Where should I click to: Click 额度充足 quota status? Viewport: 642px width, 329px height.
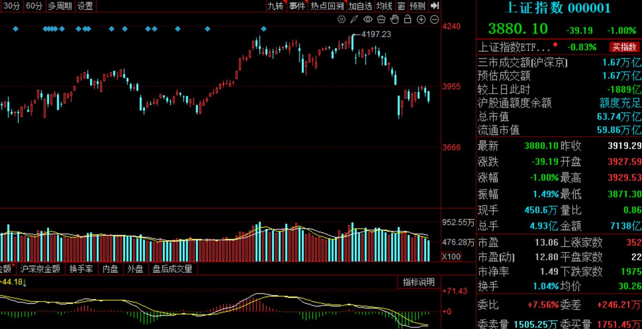[x=620, y=103]
